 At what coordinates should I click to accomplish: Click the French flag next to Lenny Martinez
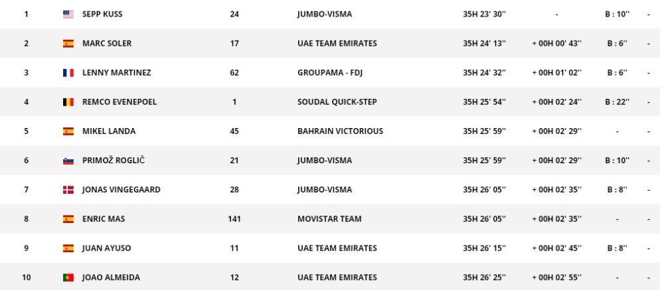68,73
